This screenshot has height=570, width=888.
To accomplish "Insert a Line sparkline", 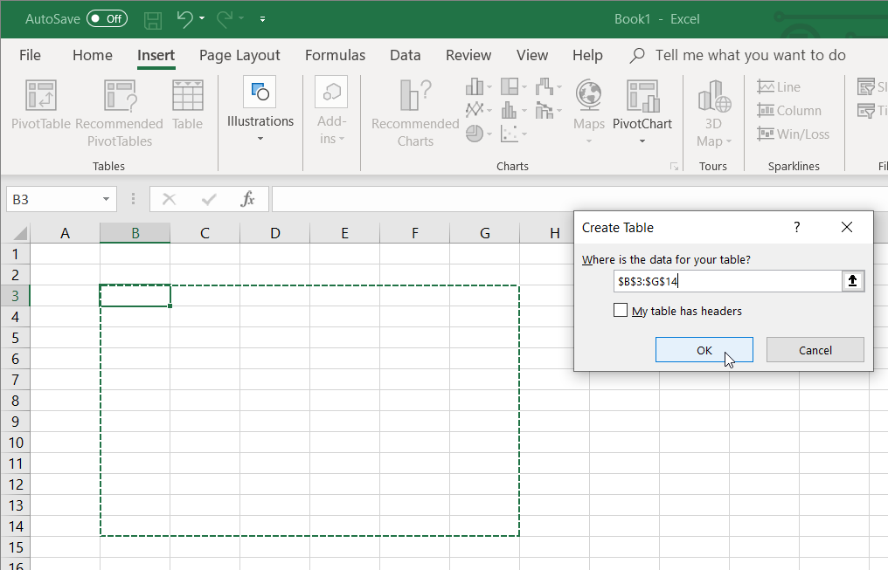I will pyautogui.click(x=779, y=87).
